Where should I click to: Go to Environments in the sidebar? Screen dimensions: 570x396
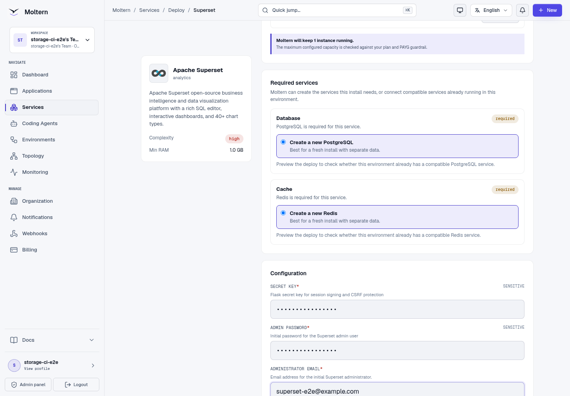52,140
